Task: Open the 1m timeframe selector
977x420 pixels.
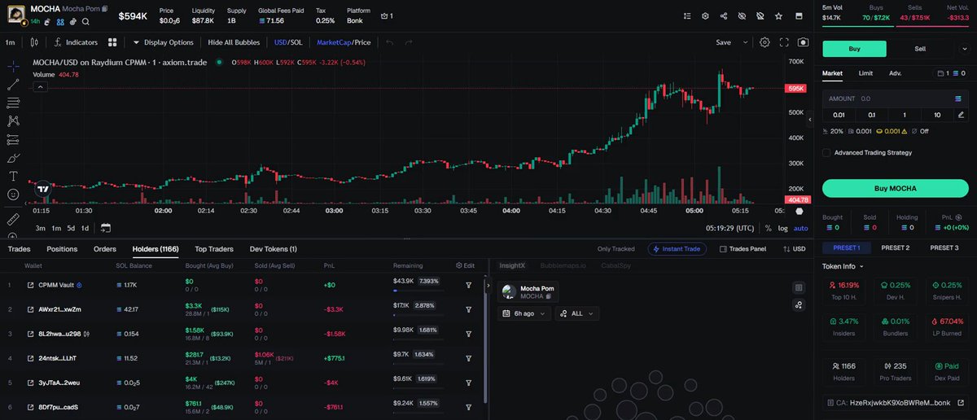Action: point(11,42)
